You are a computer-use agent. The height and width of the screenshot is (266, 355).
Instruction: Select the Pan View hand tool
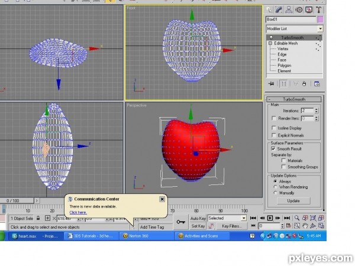(x=305, y=226)
